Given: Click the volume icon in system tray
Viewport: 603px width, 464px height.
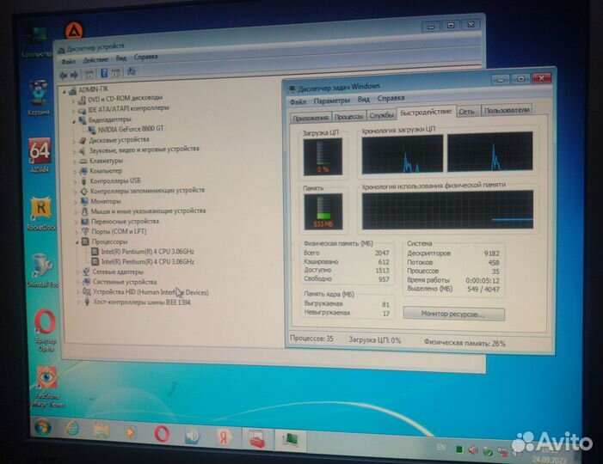Looking at the screenshot, I should point(472,450).
